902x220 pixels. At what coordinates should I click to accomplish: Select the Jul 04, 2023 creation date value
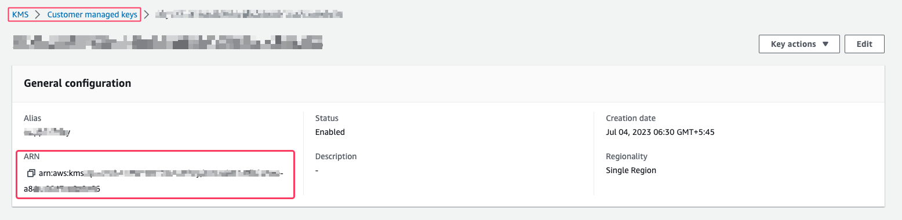[660, 132]
